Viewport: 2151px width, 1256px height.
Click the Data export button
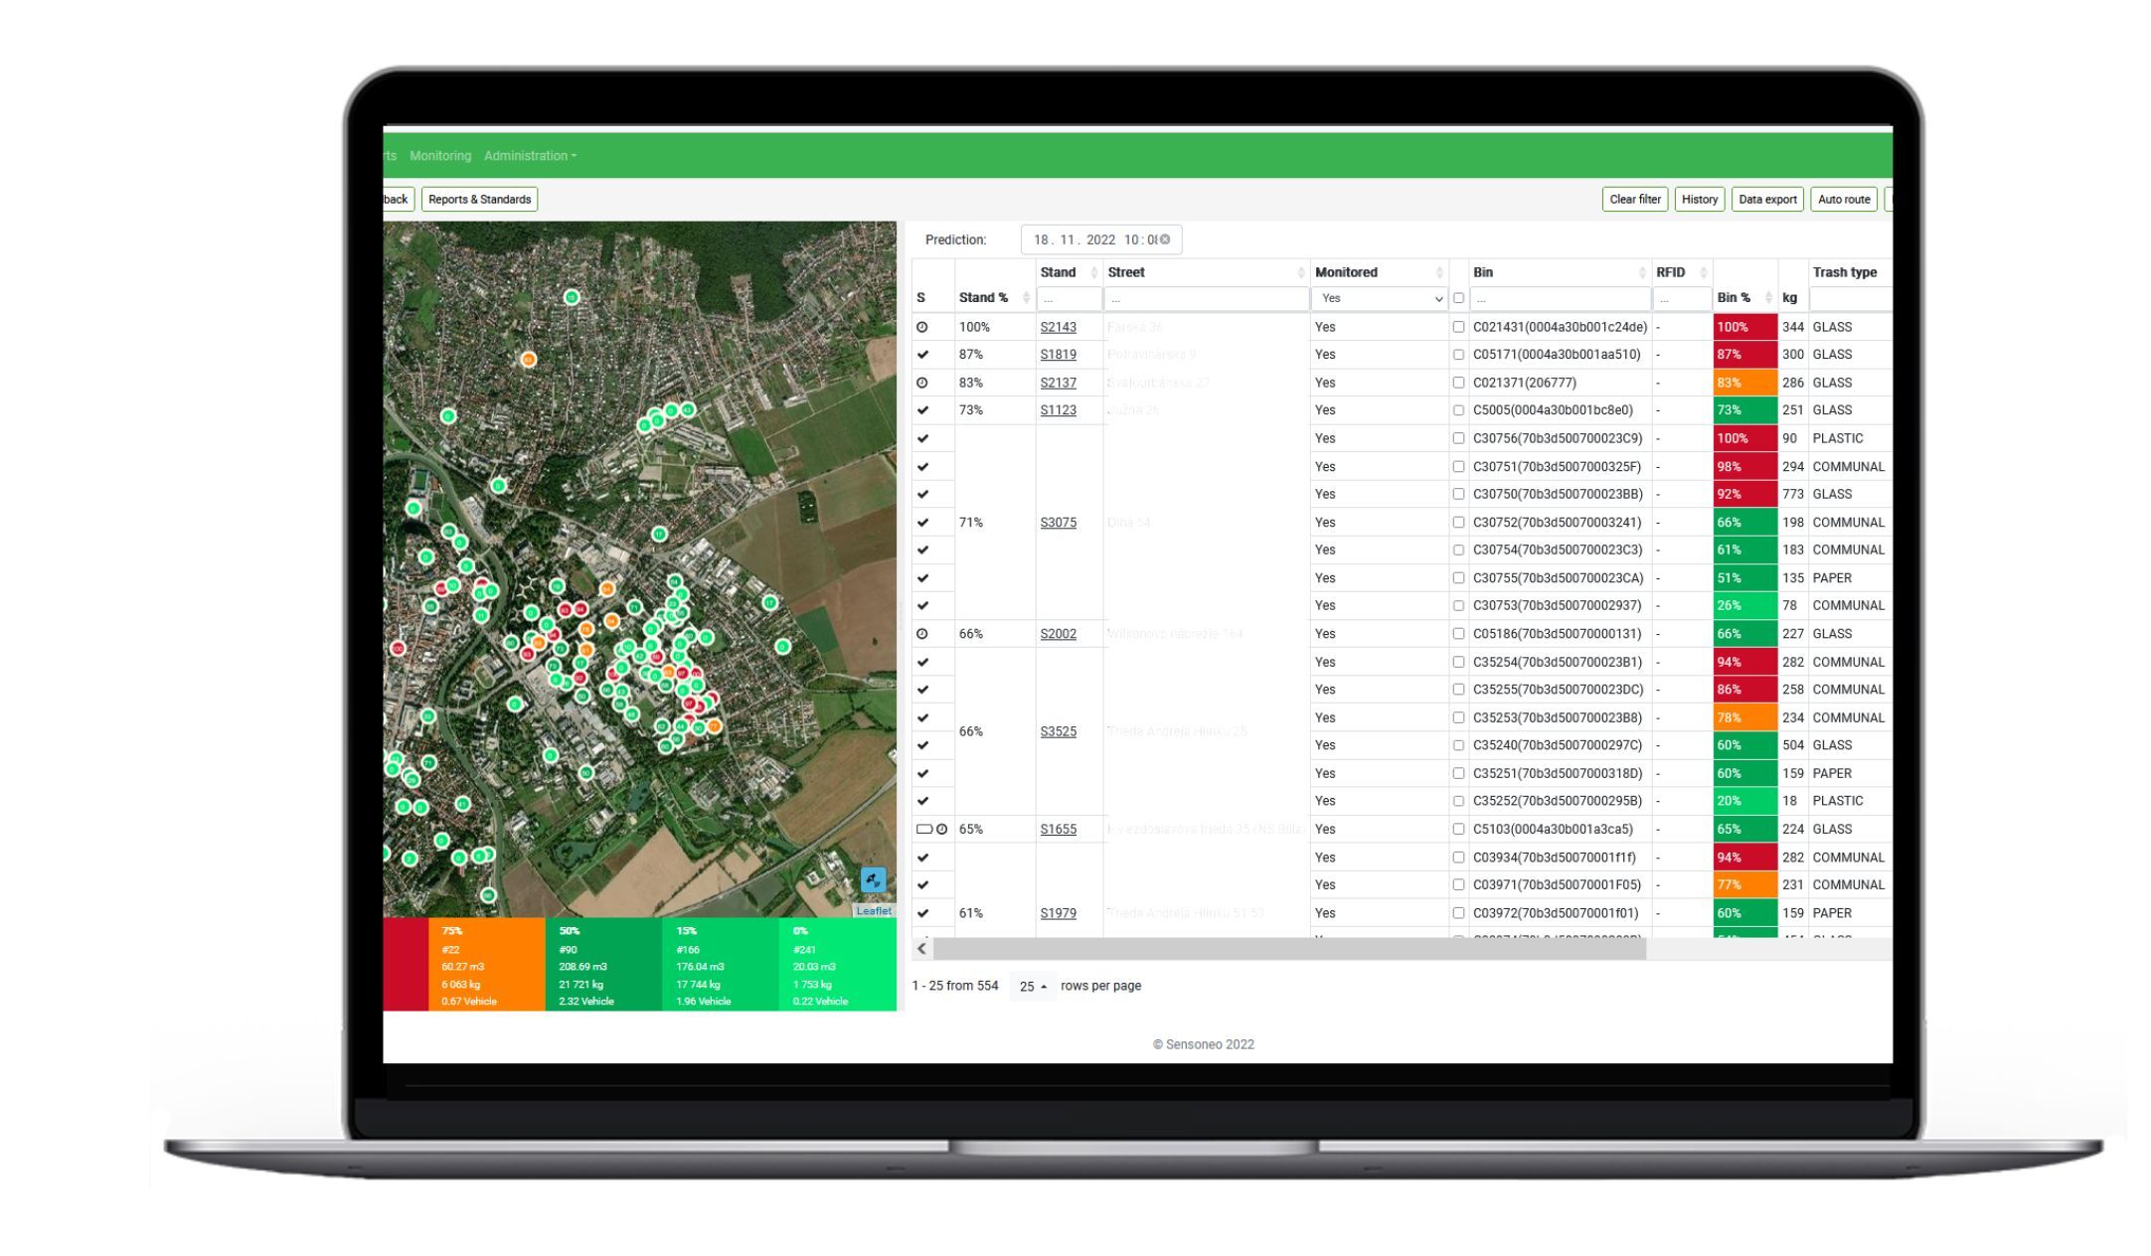[x=1768, y=199]
